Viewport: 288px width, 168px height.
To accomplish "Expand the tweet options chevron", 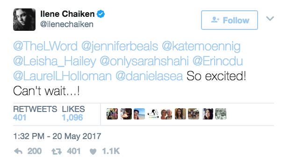I will pyautogui.click(x=270, y=18).
